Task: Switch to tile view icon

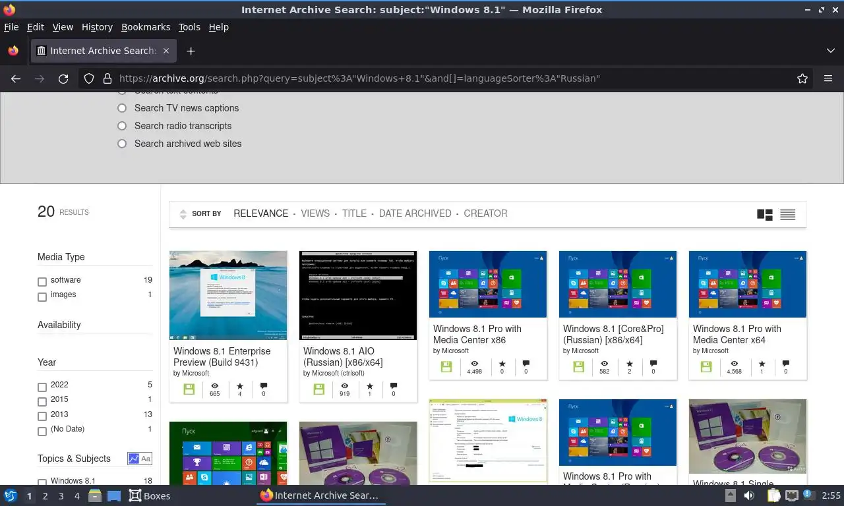Action: tap(765, 214)
